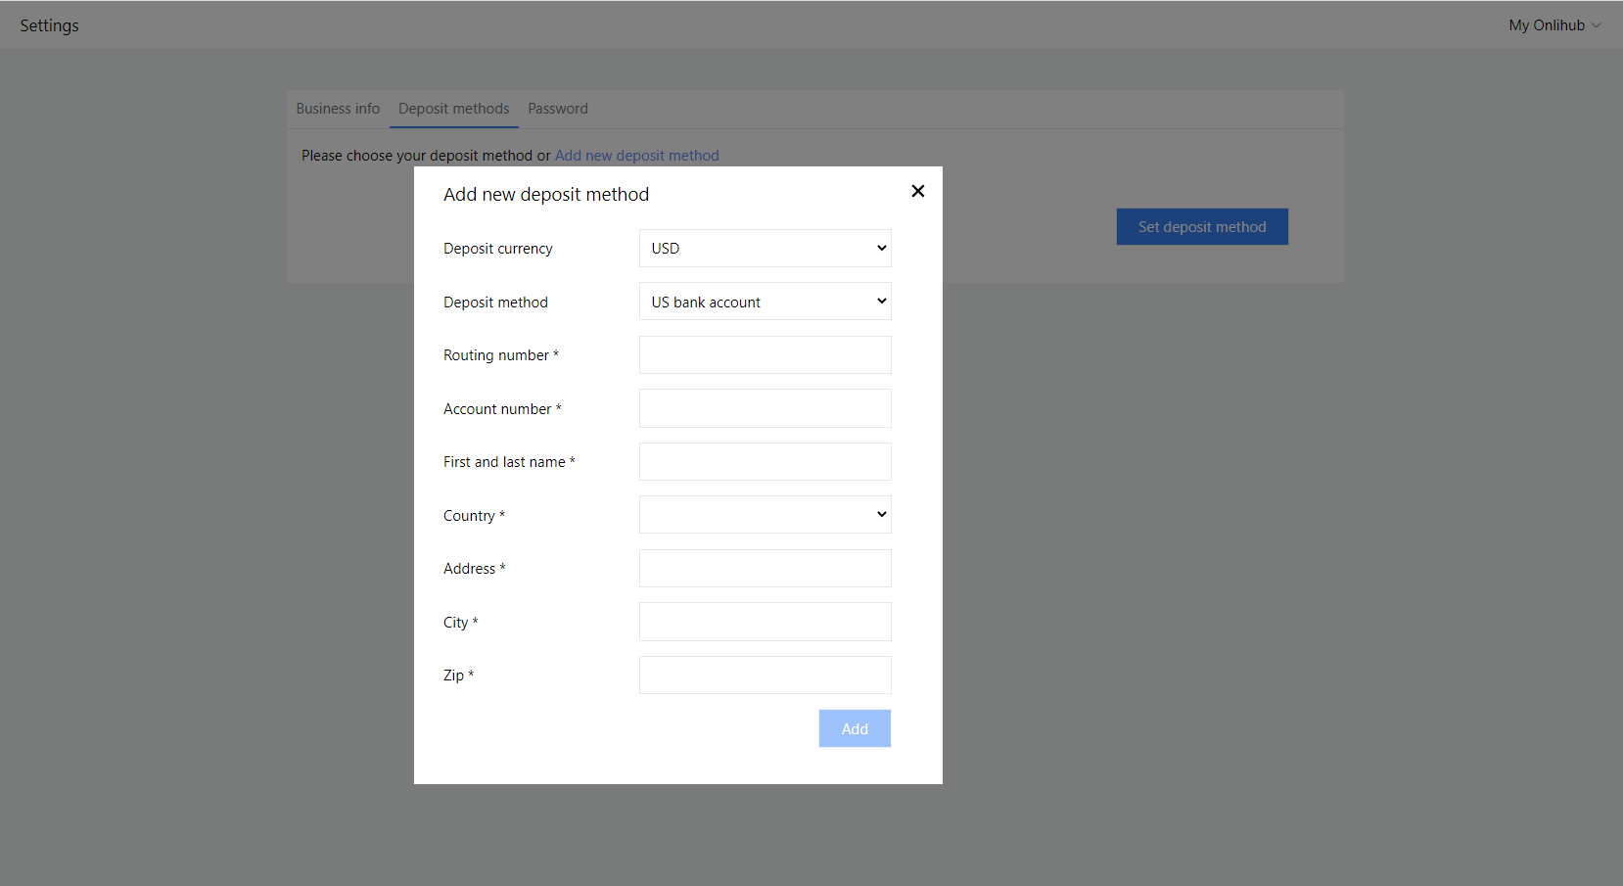Close the Add new deposit method dialog

coord(917,191)
